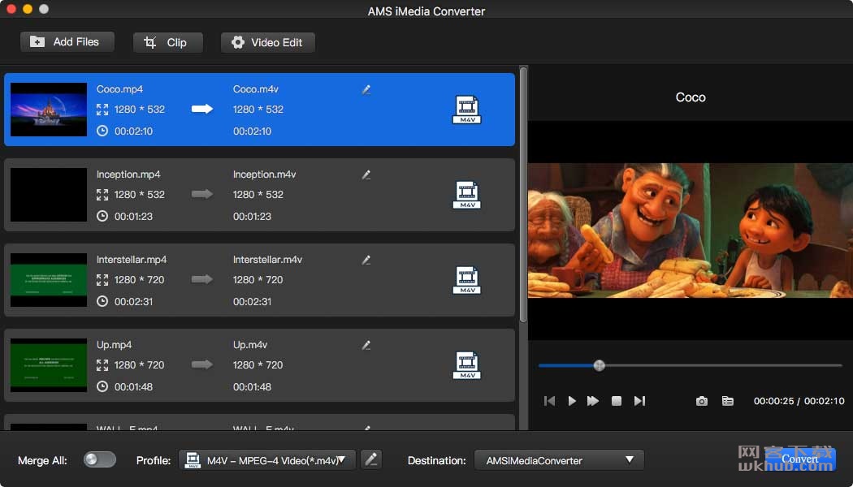Viewport: 853px width, 487px height.
Task: Open the Destination folder dropdown
Action: click(559, 460)
